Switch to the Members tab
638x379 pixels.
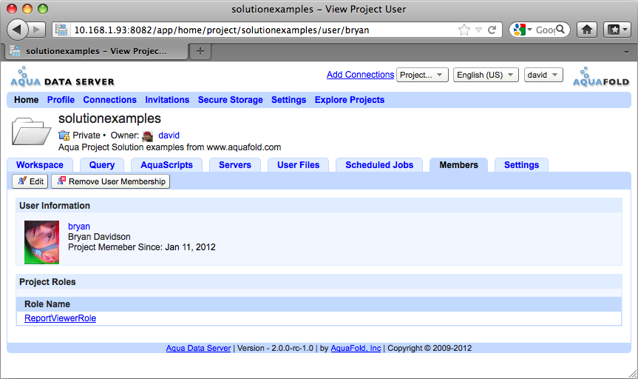pos(458,165)
